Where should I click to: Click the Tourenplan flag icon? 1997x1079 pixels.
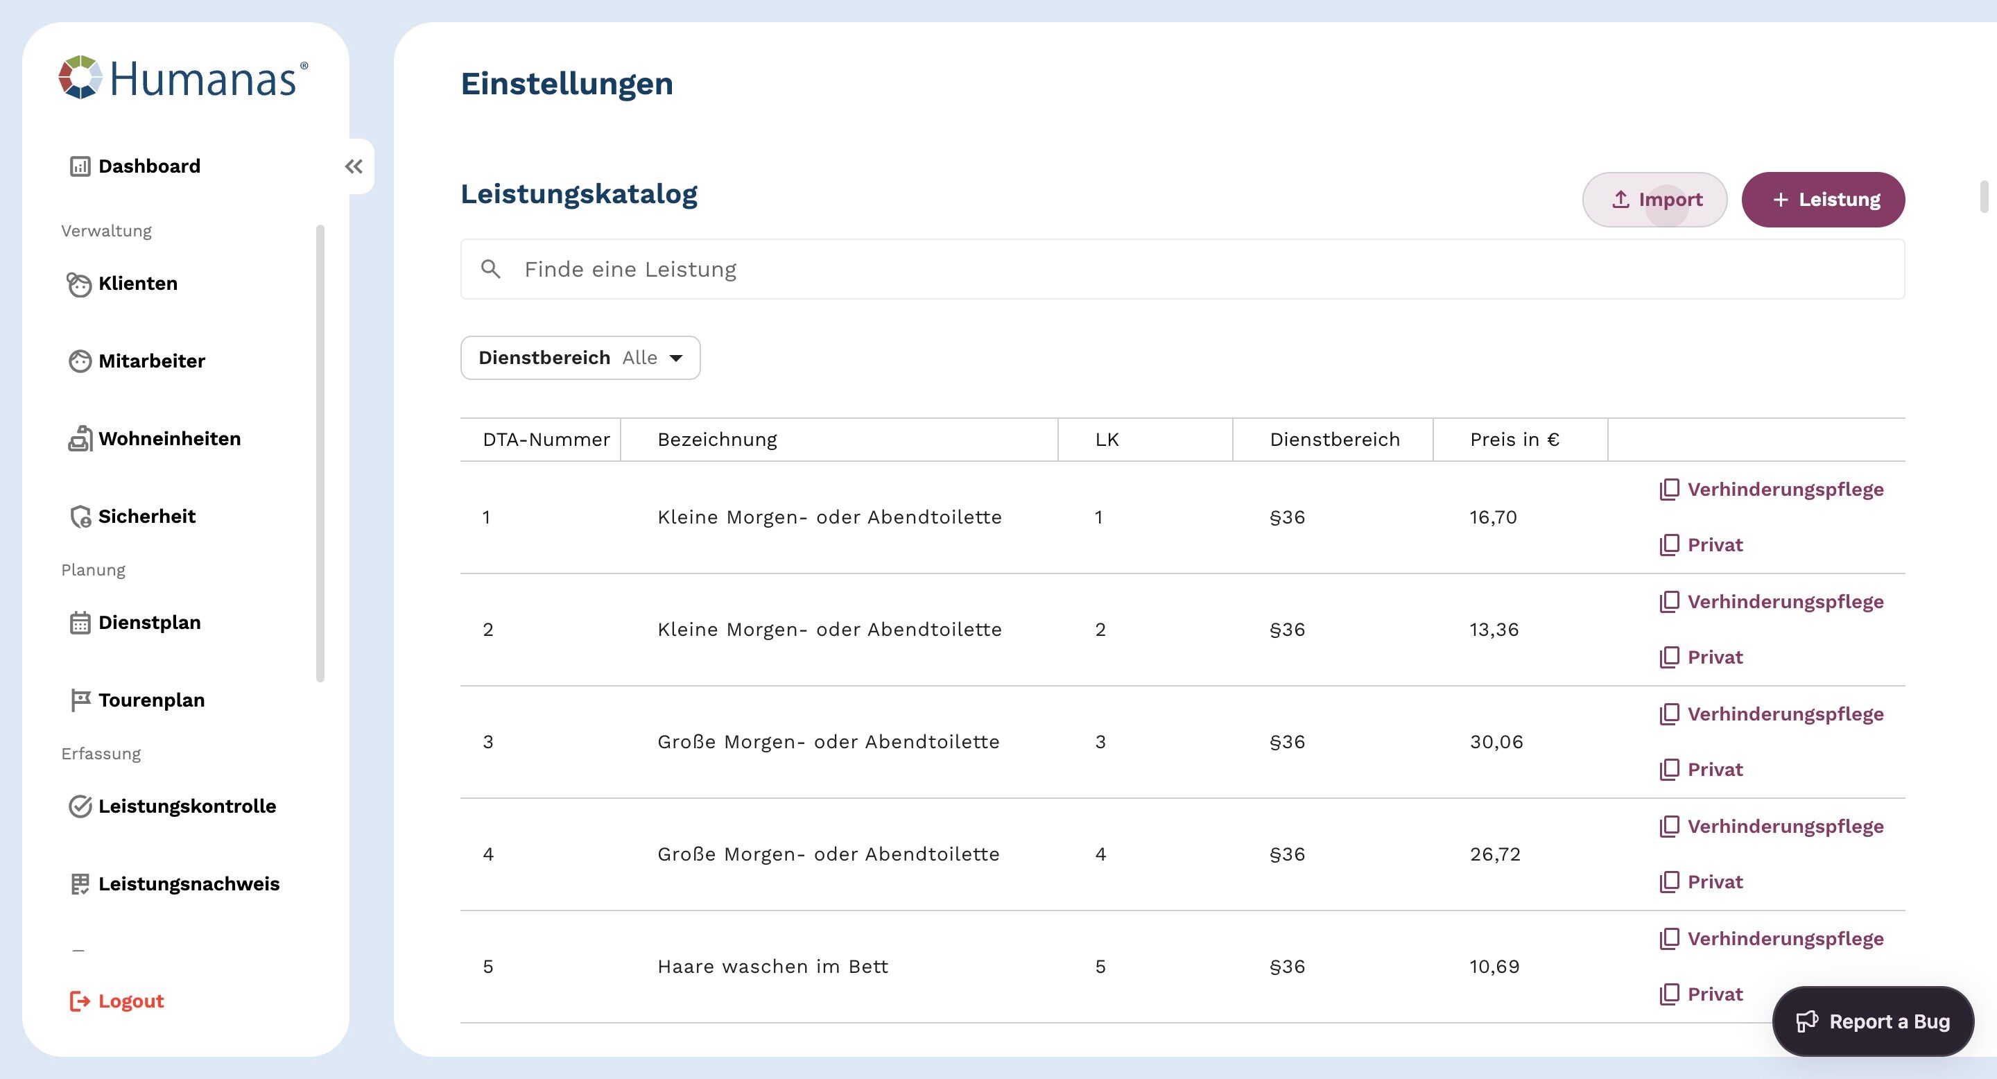click(80, 700)
